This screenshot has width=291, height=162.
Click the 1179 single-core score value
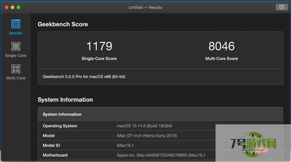click(x=99, y=46)
